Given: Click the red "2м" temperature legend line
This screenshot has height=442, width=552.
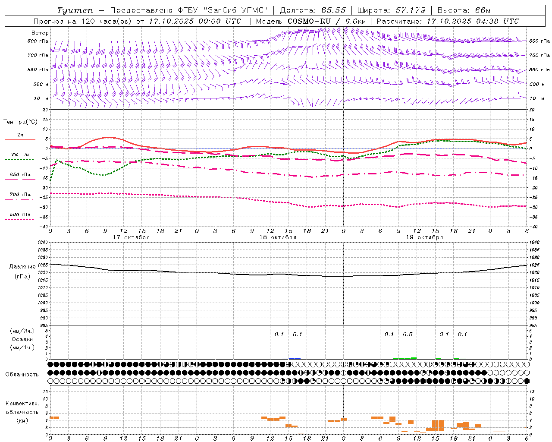Looking at the screenshot, I should click(x=20, y=139).
